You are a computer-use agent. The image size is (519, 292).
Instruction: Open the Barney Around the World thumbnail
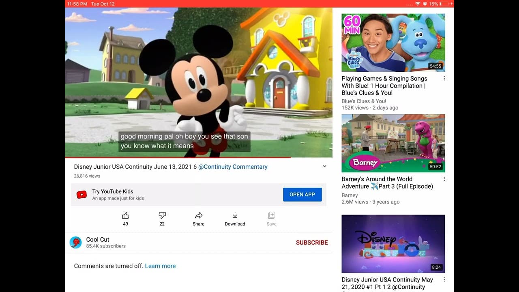(393, 143)
